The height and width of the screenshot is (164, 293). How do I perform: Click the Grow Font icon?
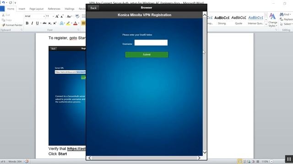tap(57, 16)
